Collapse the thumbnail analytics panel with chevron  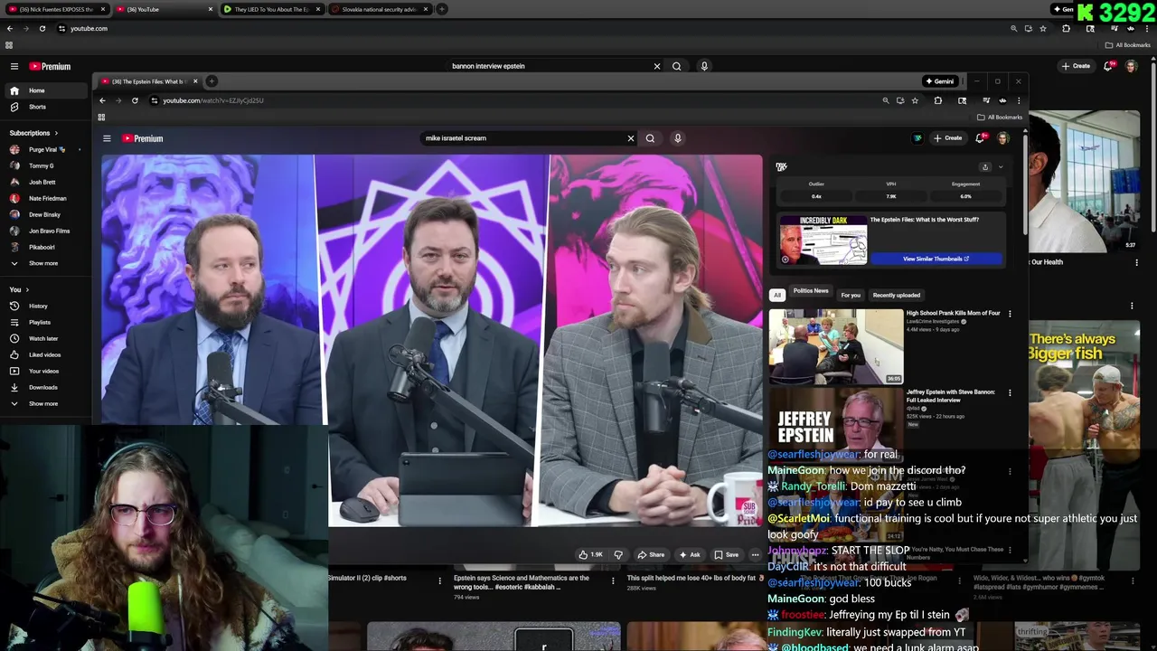pyautogui.click(x=1001, y=166)
